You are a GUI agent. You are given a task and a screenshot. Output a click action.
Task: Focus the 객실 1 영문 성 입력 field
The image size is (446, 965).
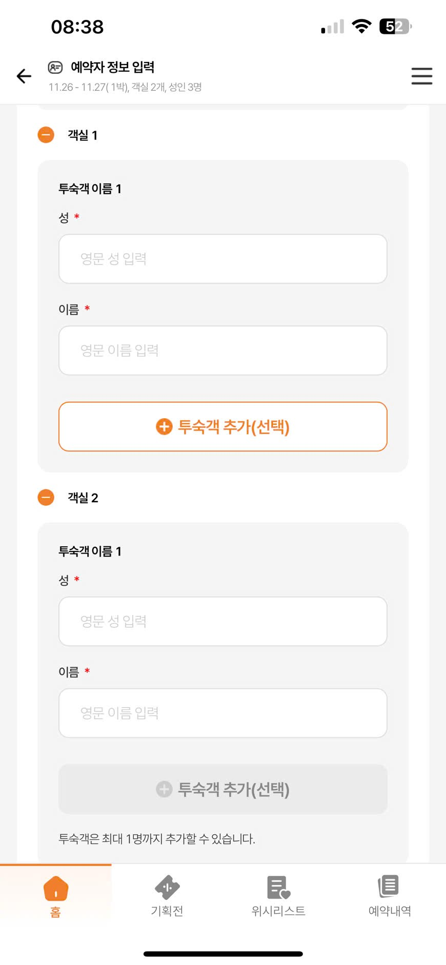[222, 259]
